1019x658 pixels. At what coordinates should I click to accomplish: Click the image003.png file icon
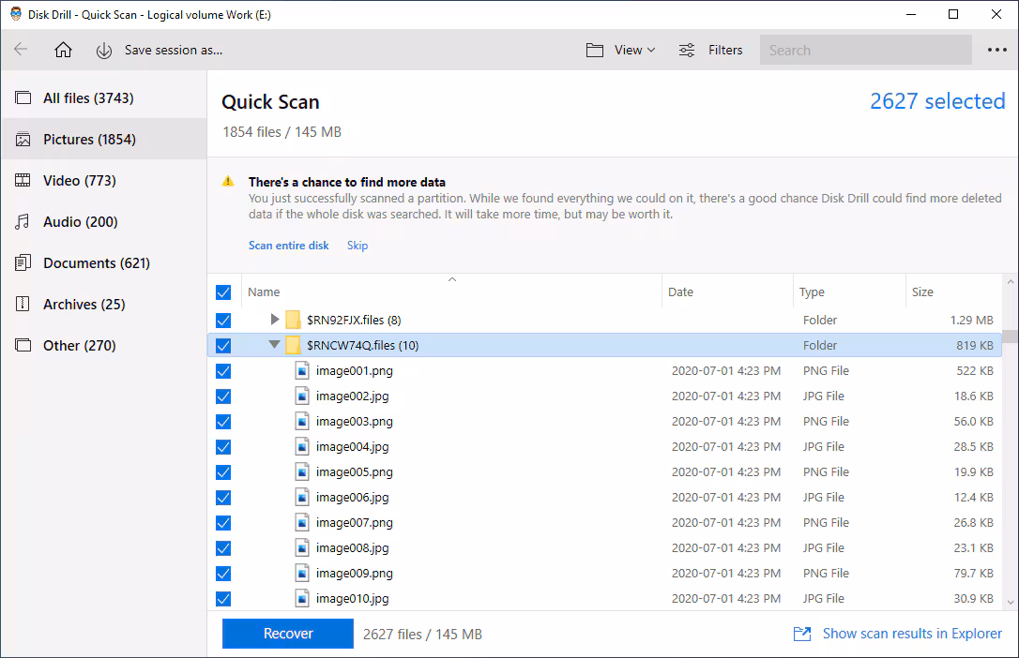302,421
